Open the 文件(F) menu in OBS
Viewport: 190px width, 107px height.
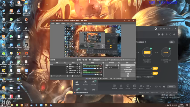[x=53, y=23]
